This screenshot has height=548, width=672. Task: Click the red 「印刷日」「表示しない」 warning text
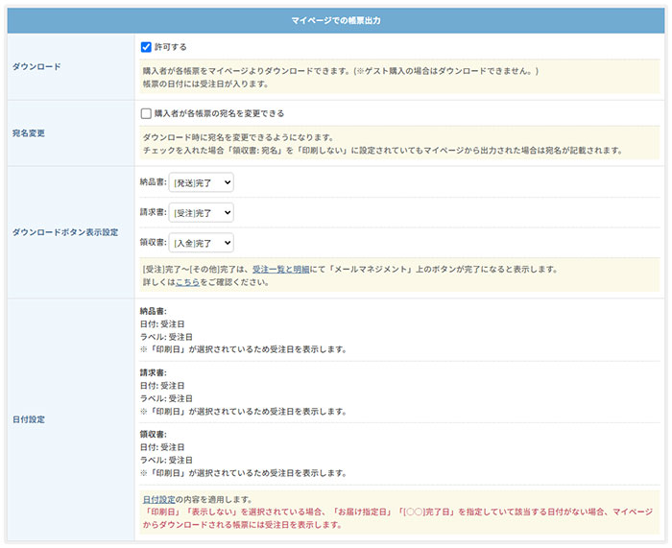point(397,518)
